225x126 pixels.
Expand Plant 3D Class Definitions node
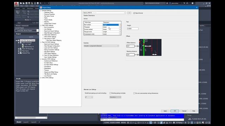[43, 55]
